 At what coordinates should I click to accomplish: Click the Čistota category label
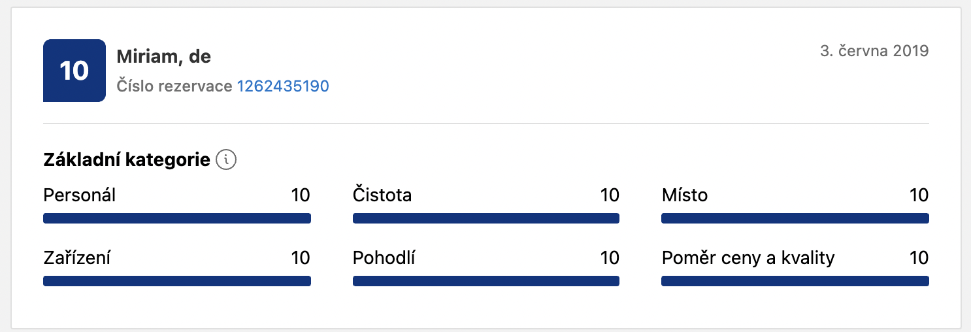pos(382,195)
